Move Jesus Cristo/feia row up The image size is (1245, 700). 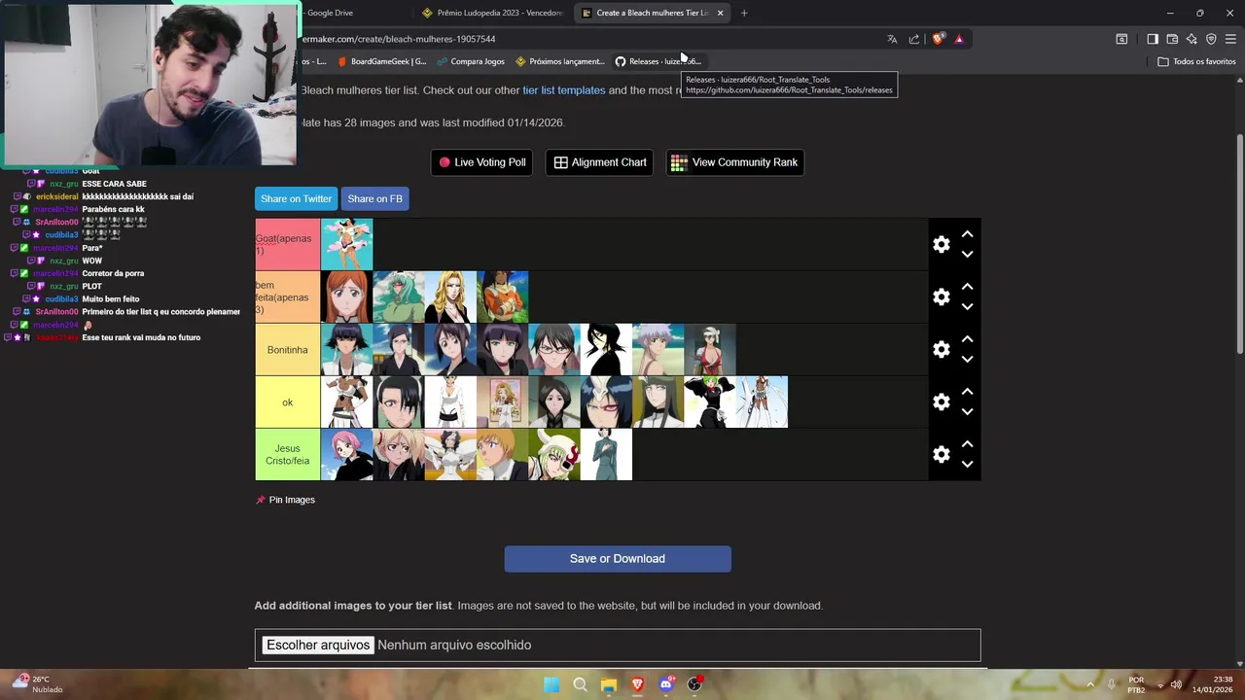tap(967, 444)
